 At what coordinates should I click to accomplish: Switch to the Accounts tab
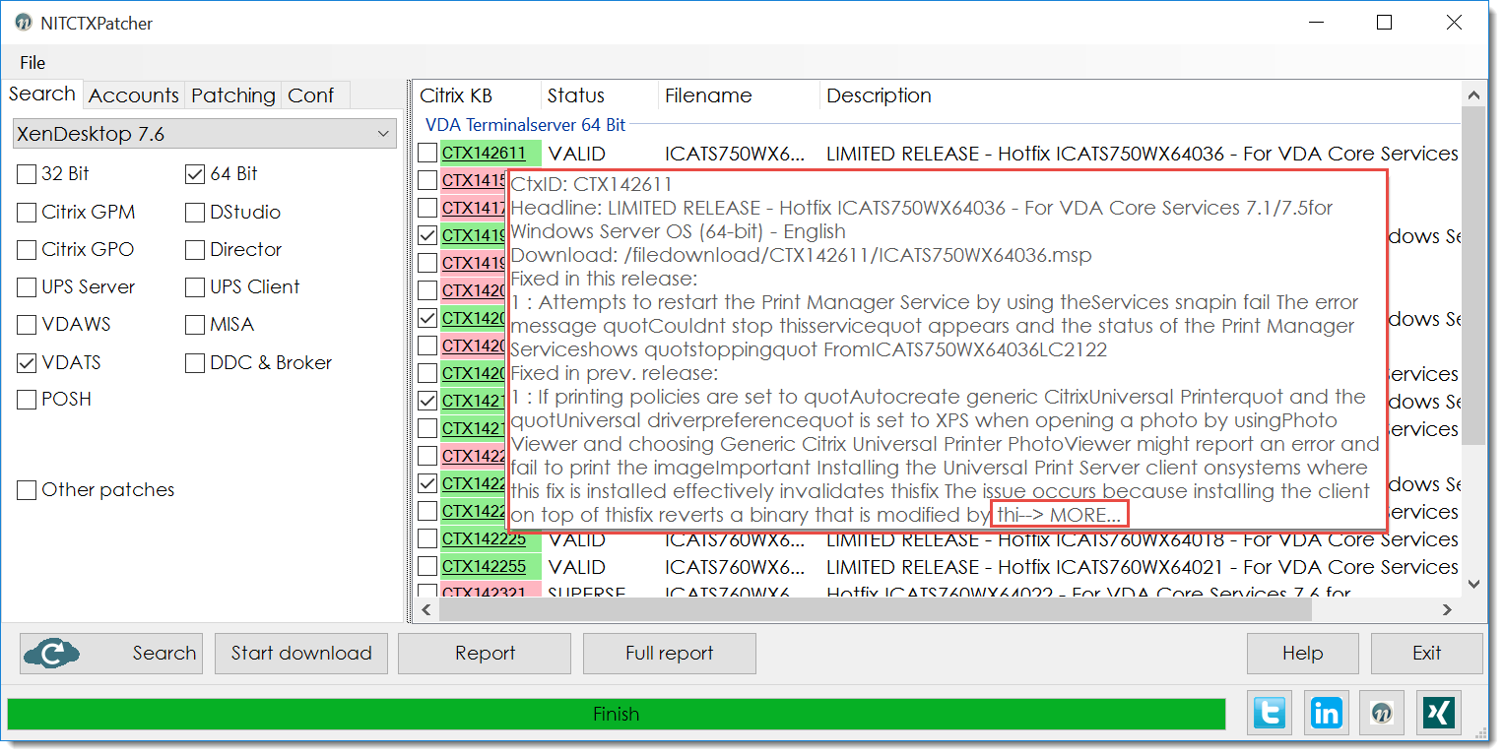pyautogui.click(x=134, y=95)
